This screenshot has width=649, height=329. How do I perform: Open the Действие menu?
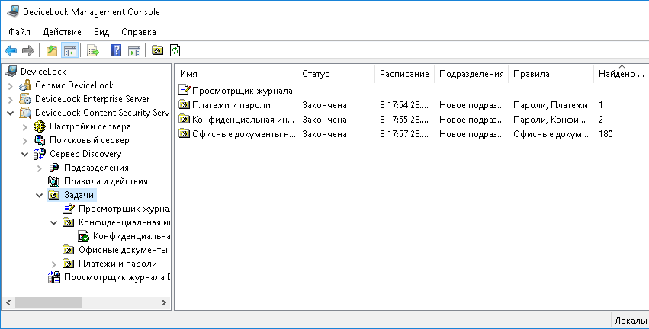(62, 32)
